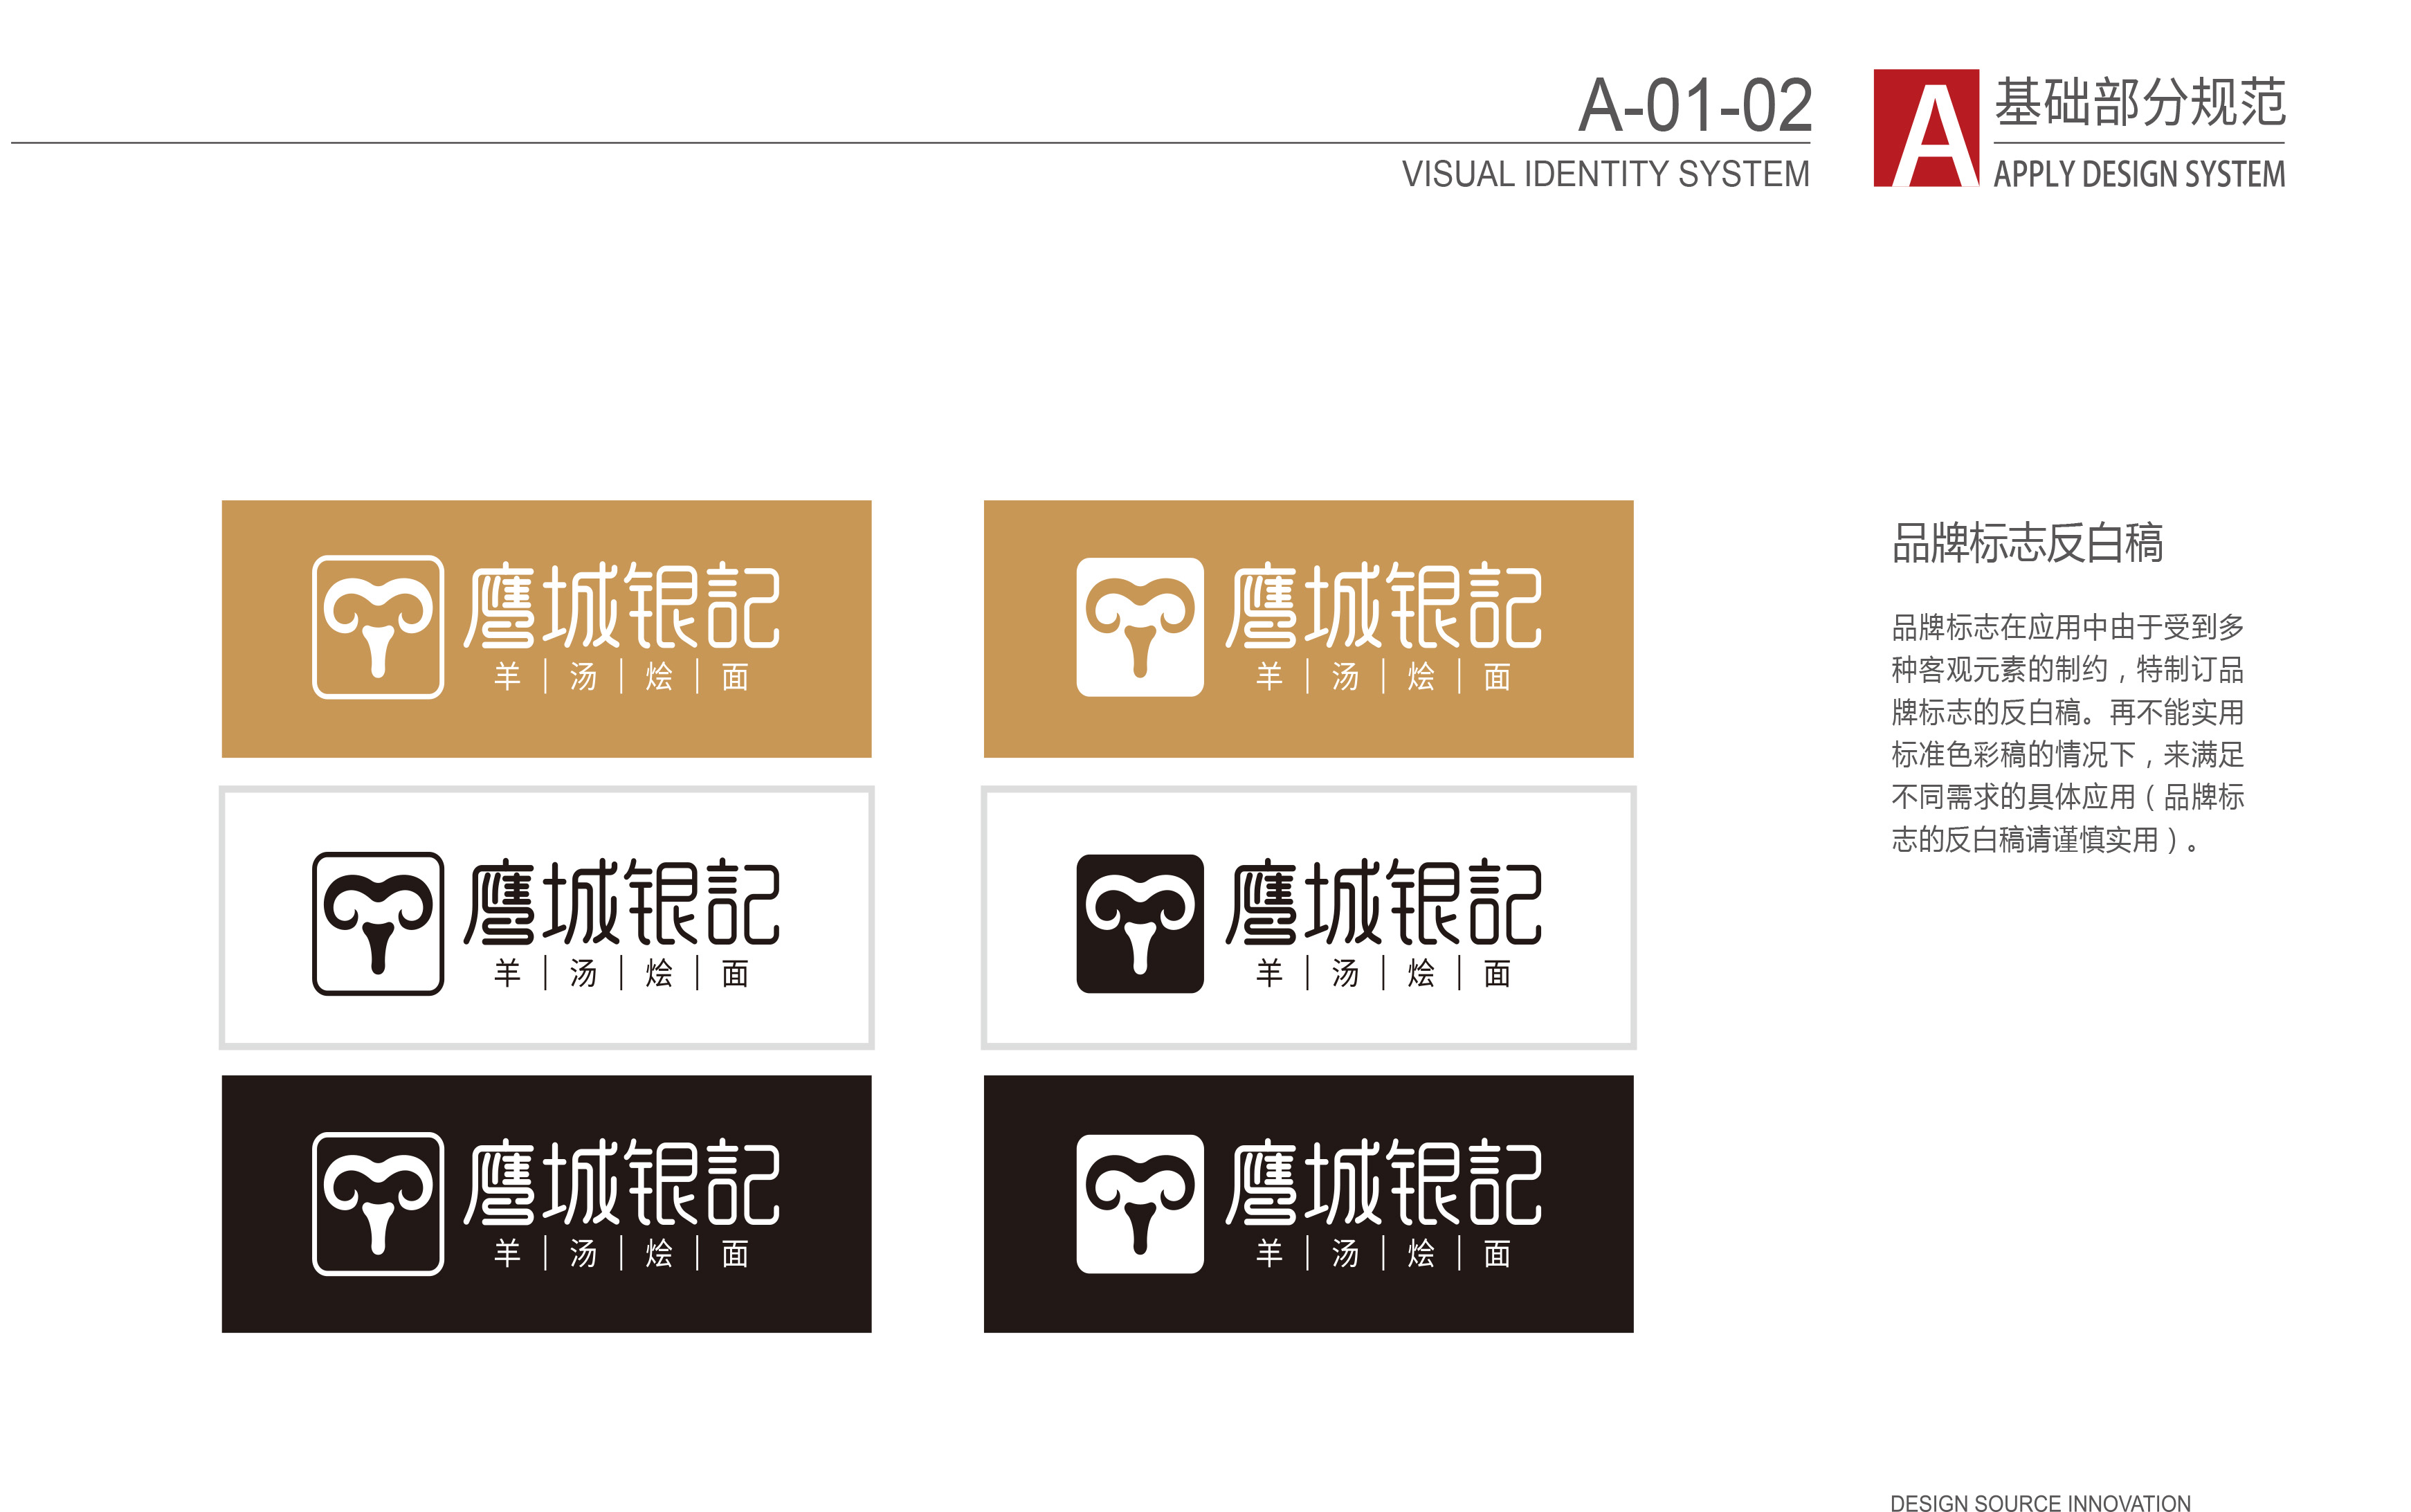The height and width of the screenshot is (1512, 2411).
Task: Click the line 志的反白稿请谨慎实用）。
Action: (x=2045, y=839)
